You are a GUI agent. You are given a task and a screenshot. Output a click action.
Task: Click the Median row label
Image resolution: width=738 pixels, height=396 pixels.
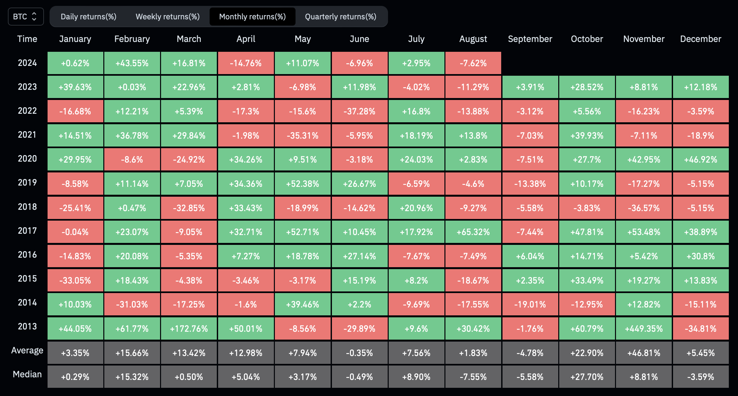tap(27, 374)
